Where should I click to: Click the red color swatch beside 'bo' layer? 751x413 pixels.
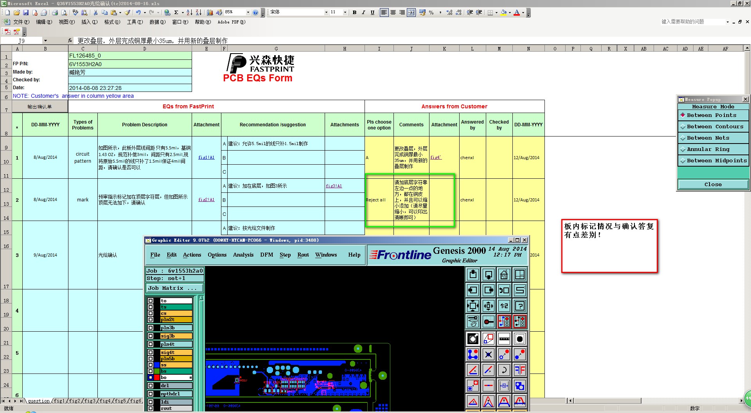point(157,377)
